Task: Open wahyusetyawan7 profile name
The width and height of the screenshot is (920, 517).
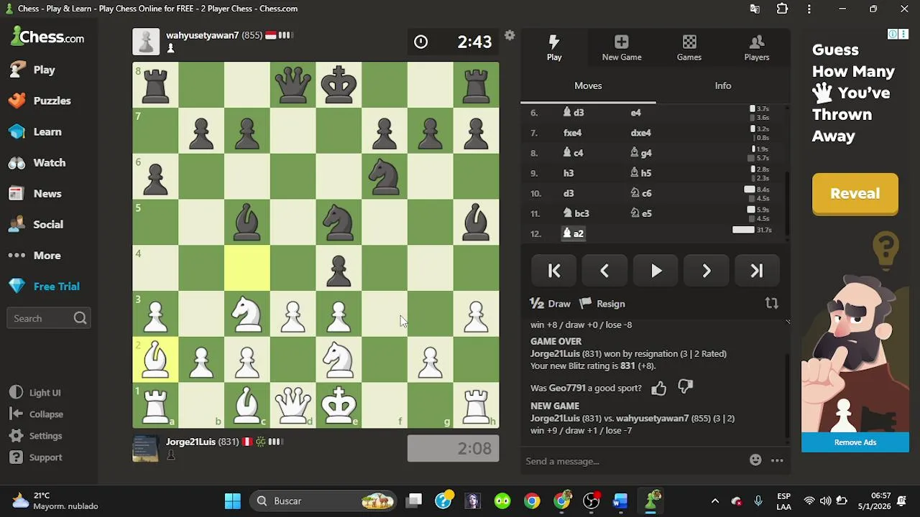Action: click(202, 35)
